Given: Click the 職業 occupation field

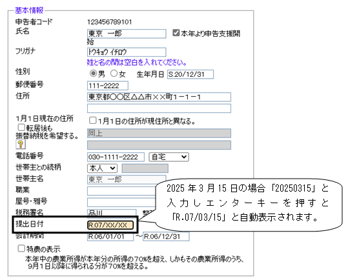Looking at the screenshot, I should click(121, 191).
